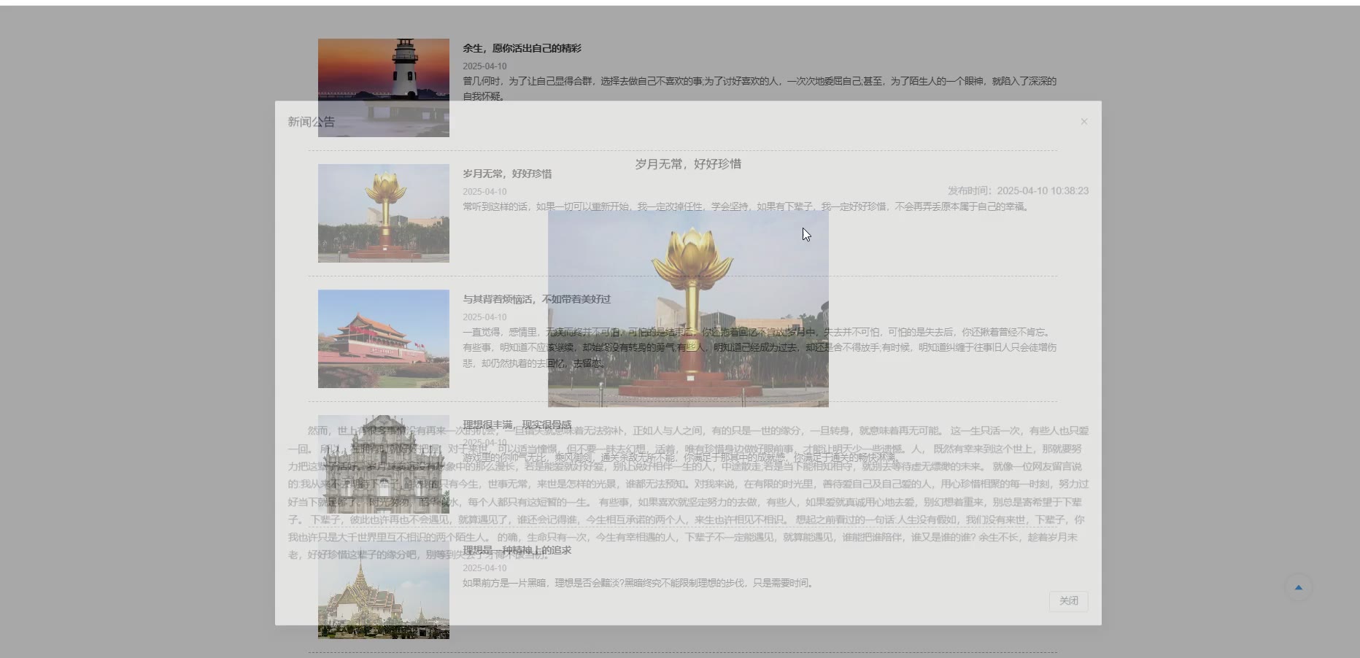Open the news list title 岁月无常，好好珍惜 beside the lotus thumbnail
Viewport: 1360px width, 658px height.
point(507,174)
